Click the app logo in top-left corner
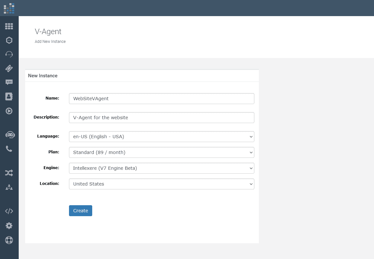Viewport: 374px width, 259px height. pos(9,8)
